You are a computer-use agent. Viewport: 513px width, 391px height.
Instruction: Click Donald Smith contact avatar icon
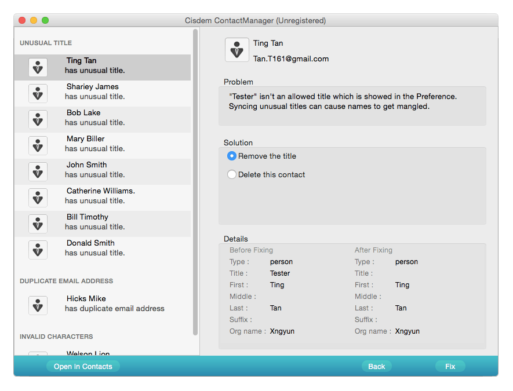pyautogui.click(x=38, y=250)
